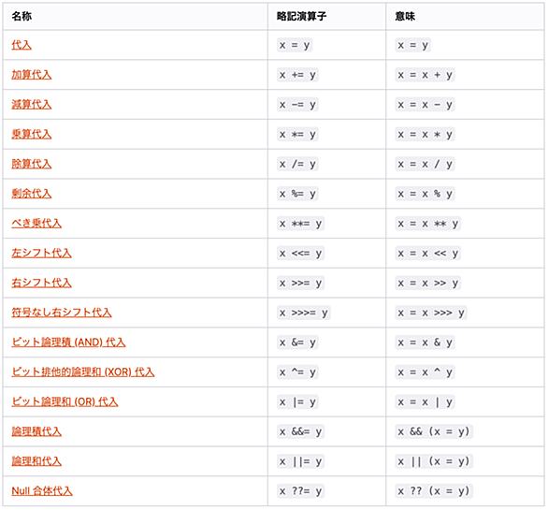Follow the 左シフト代入 link

point(41,254)
